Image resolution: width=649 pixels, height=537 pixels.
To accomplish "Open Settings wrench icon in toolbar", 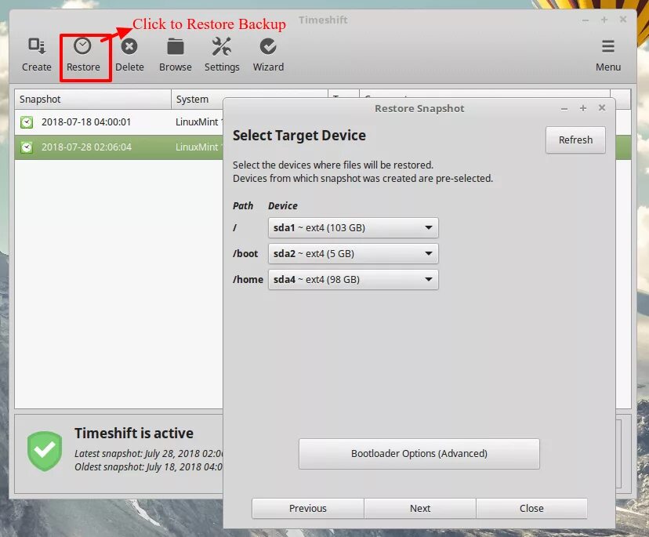I will 222,46.
